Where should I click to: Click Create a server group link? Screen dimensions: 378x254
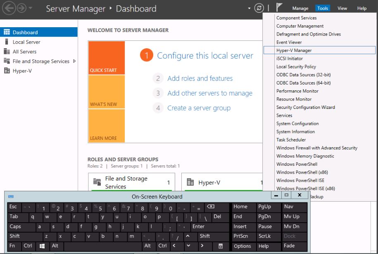199,108
